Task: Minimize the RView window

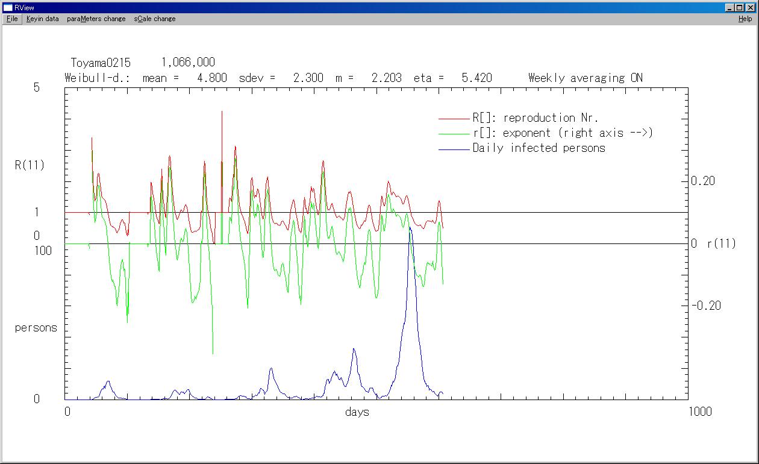Action: coord(729,8)
